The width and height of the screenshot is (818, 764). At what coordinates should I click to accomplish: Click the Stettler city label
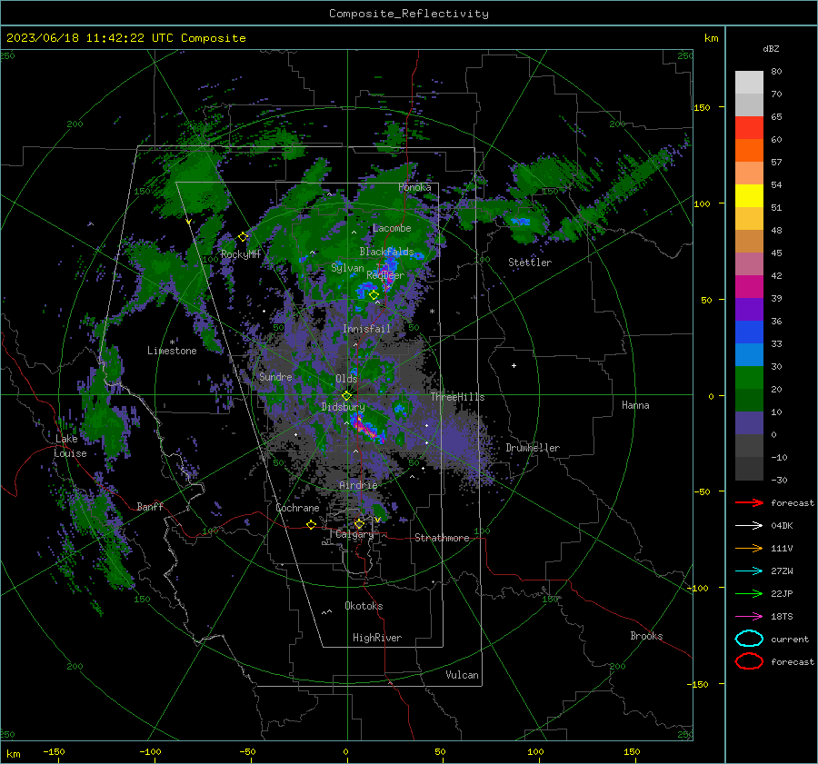click(x=530, y=263)
